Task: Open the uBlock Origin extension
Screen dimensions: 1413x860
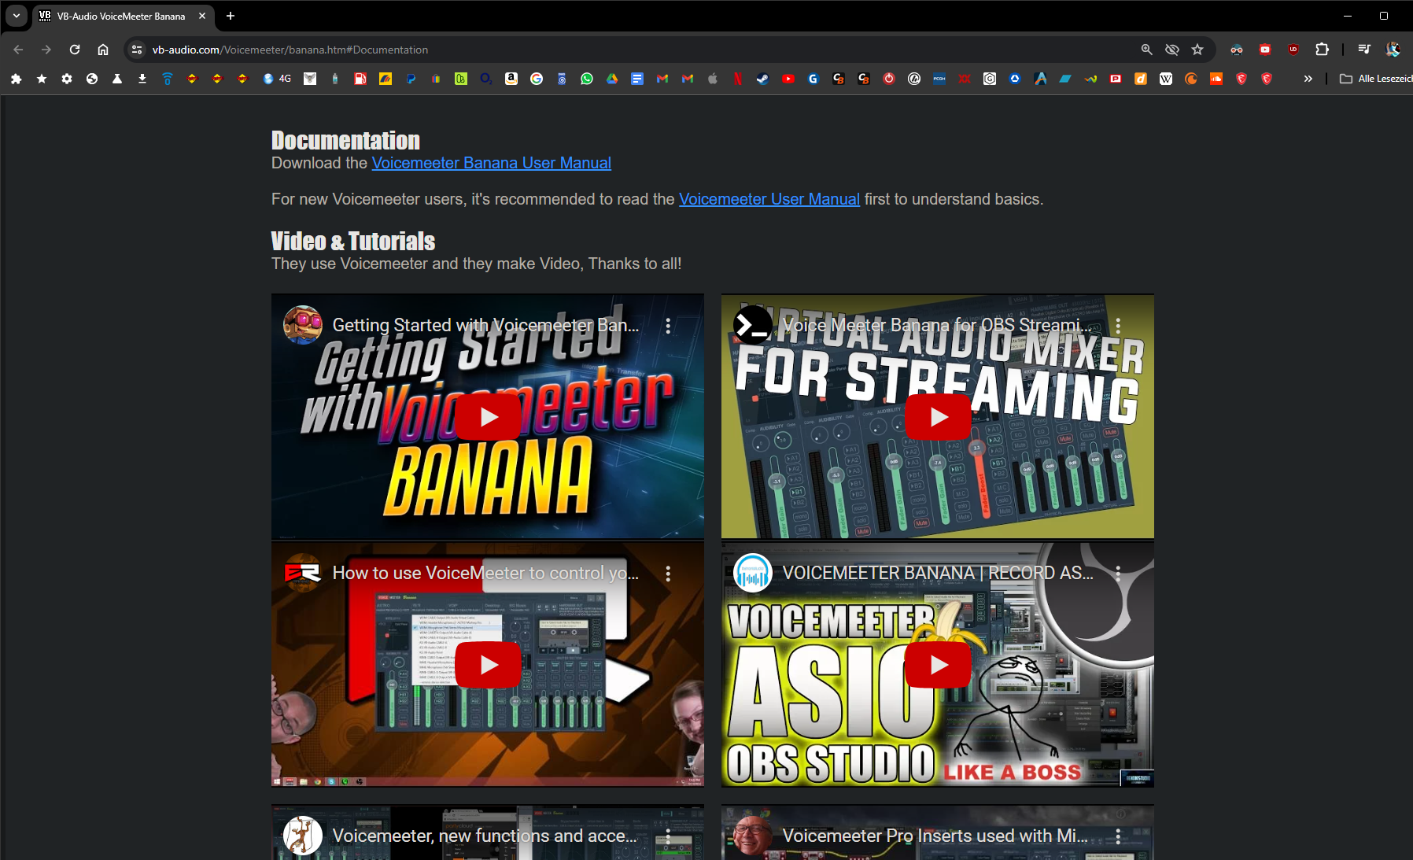Action: 1293,50
